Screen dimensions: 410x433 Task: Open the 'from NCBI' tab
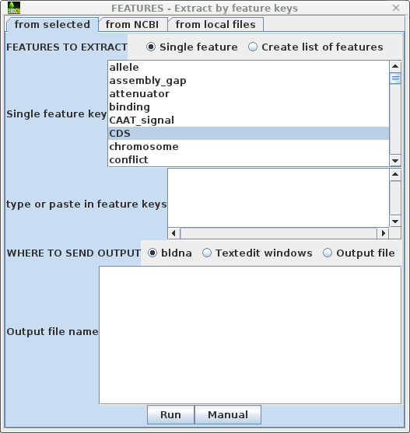point(132,25)
